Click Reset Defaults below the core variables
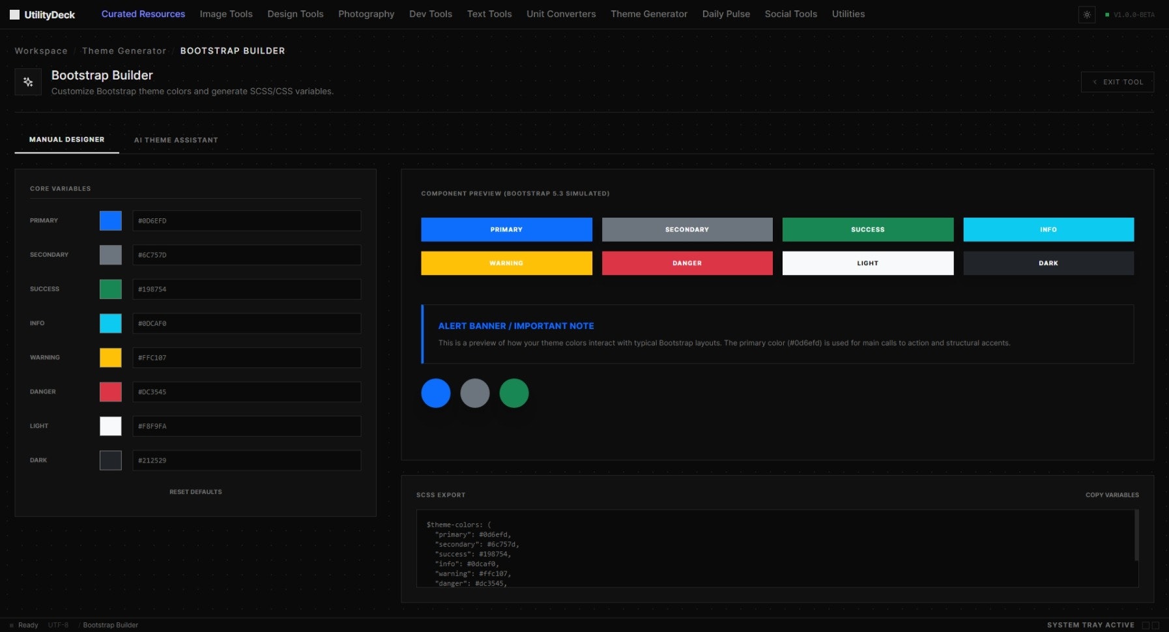 [x=196, y=492]
